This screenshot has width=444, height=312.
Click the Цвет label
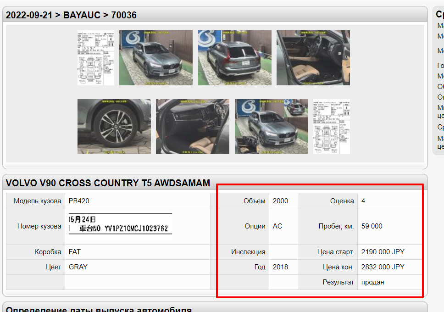(54, 267)
